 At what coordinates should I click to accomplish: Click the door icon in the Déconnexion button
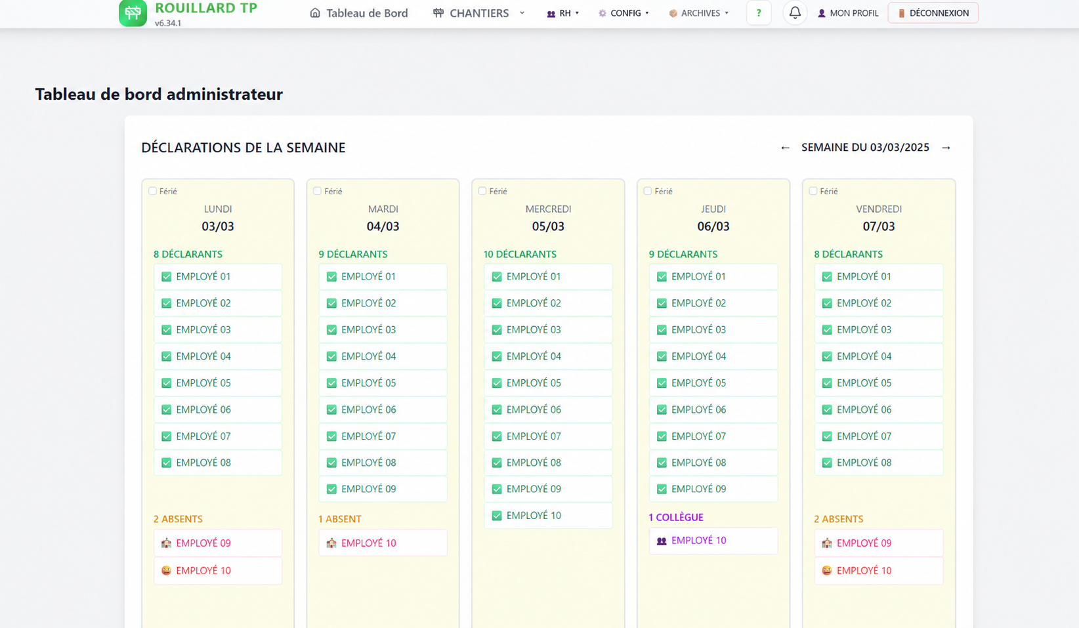click(902, 13)
